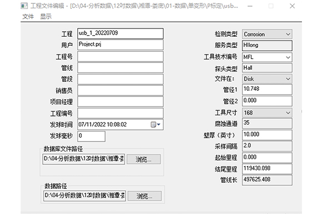This screenshot has height=214, width=322.
Task: Click the 数据库文件路径 path field
Action: tap(83, 159)
